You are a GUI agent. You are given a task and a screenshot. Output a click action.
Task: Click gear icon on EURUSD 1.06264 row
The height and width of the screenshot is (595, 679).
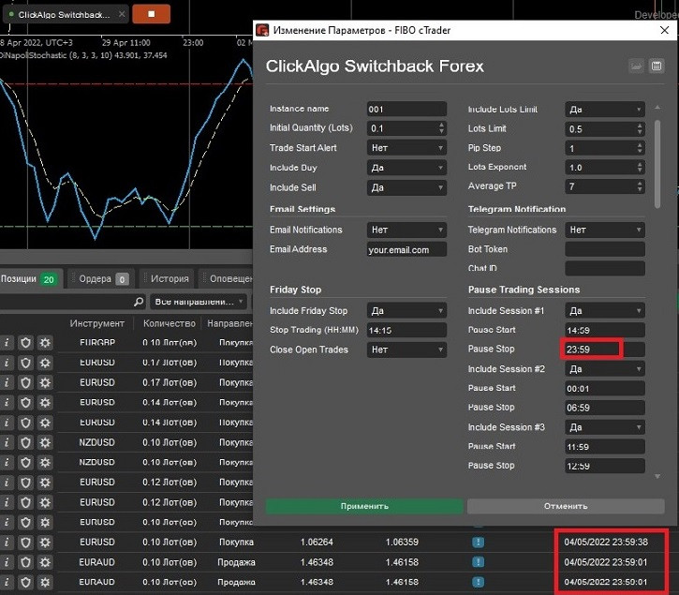[45, 543]
